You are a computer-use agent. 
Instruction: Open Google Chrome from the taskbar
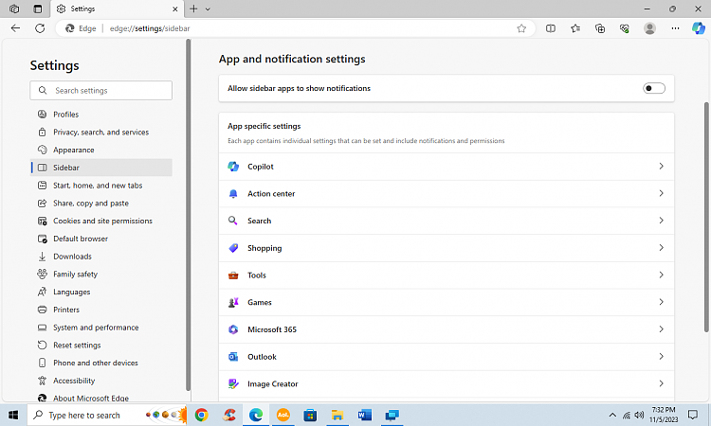tap(202, 415)
